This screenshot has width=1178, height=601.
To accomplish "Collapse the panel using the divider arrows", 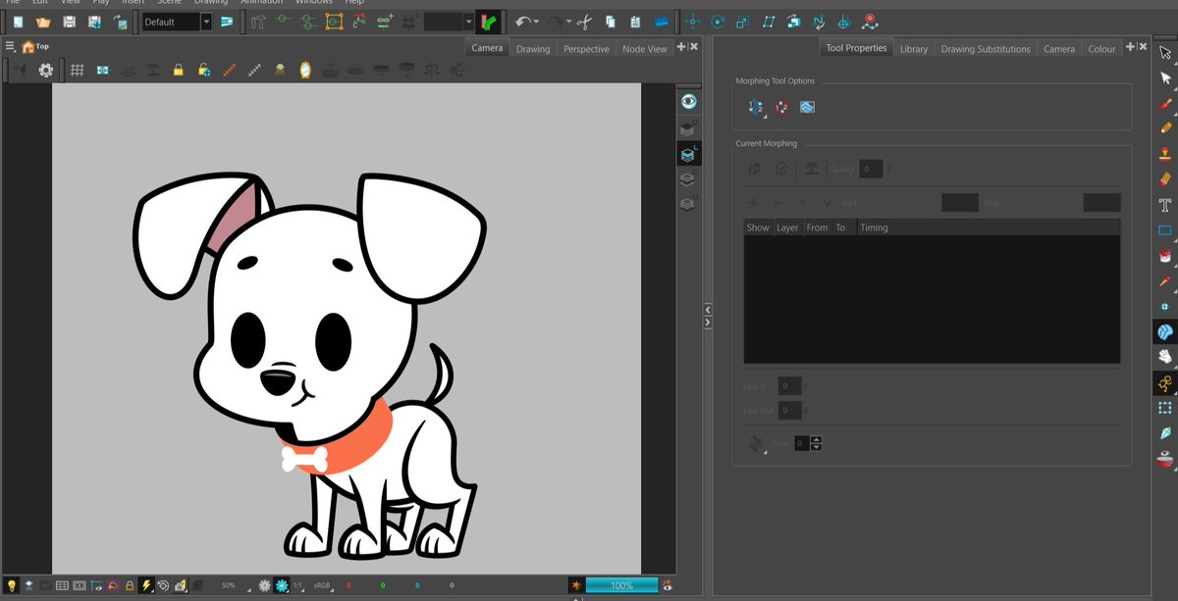I will tap(707, 316).
